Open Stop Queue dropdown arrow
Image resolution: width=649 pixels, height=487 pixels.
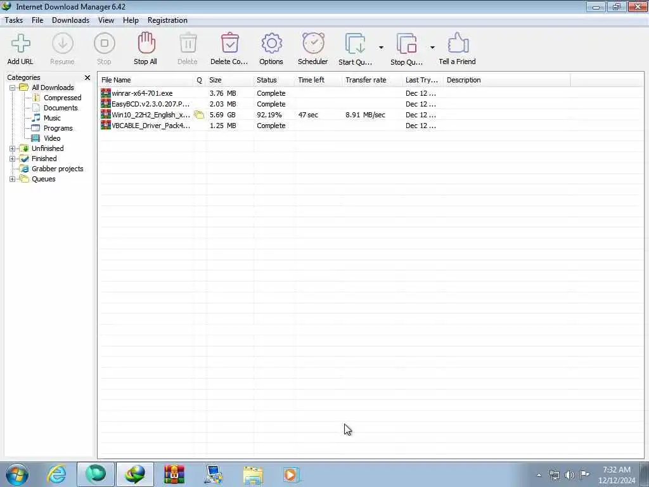tap(432, 48)
